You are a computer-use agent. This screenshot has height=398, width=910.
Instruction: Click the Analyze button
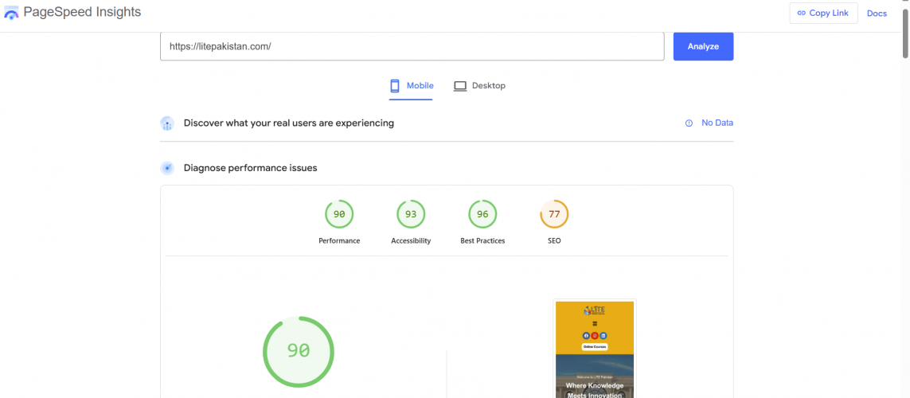[703, 46]
